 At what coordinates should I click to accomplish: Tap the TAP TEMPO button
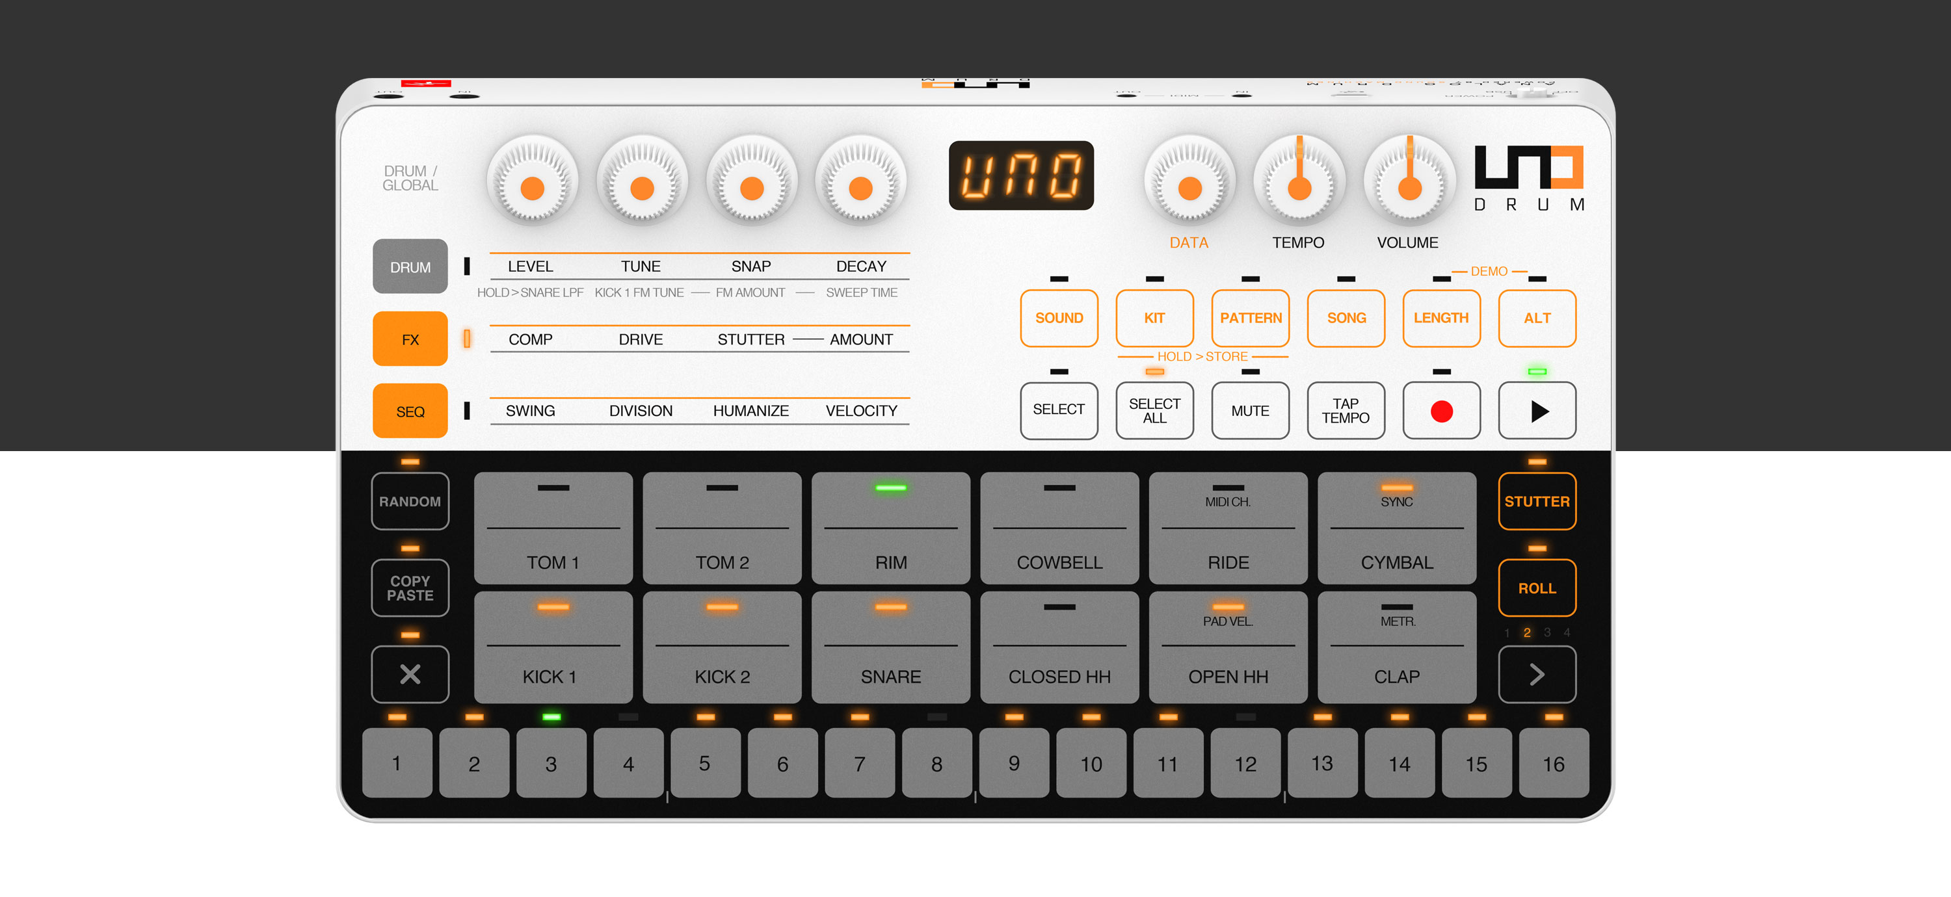(1342, 408)
